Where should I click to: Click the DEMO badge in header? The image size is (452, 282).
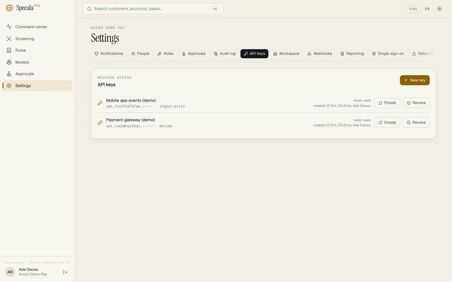point(413,9)
